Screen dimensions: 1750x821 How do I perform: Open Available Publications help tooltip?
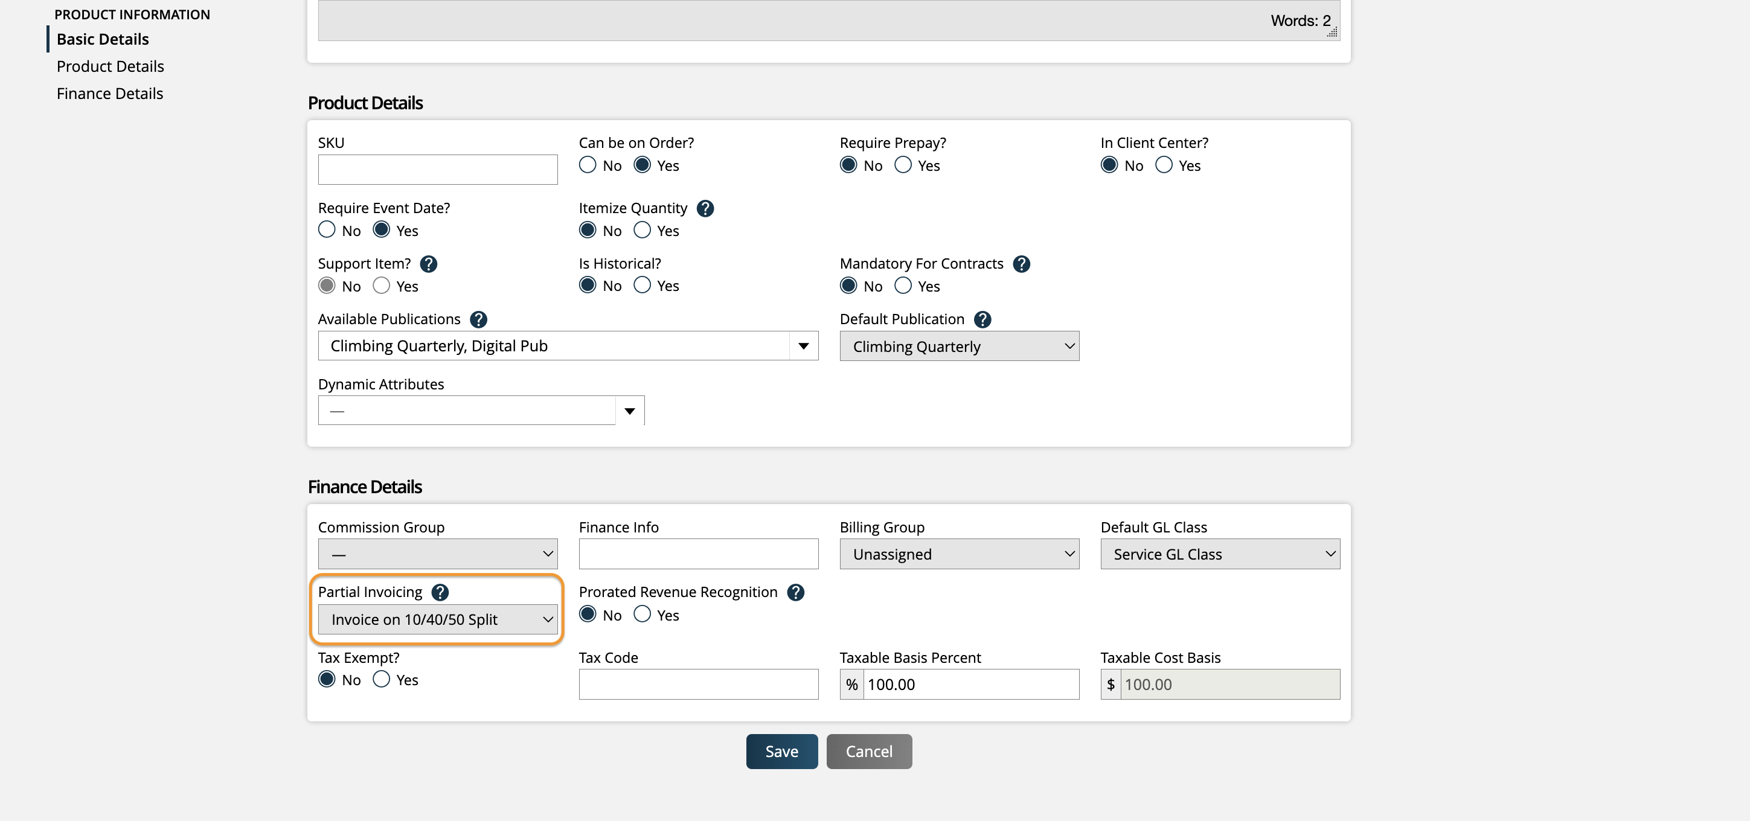(478, 319)
